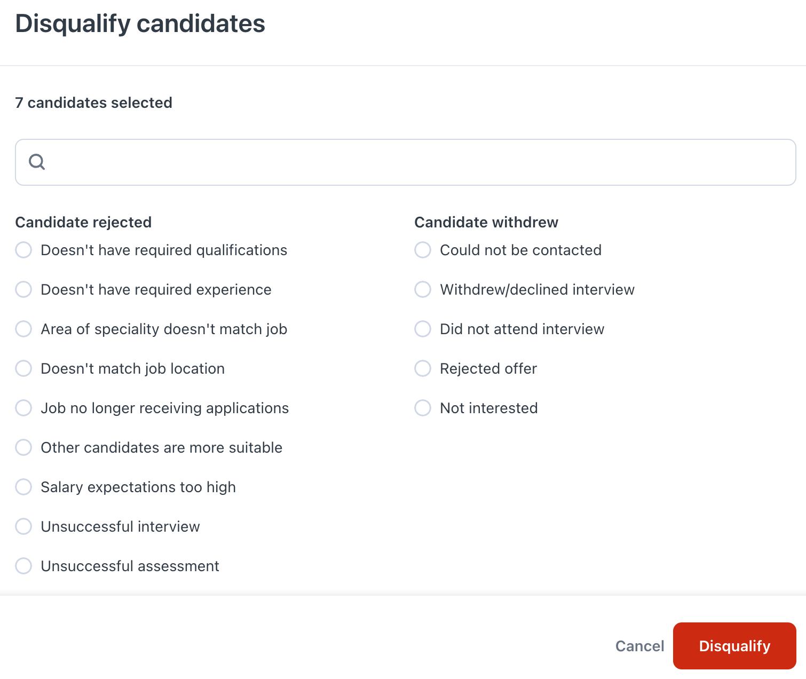This screenshot has width=806, height=679.
Task: Select "Doesn't have required qualifications" reason
Action: click(x=23, y=250)
